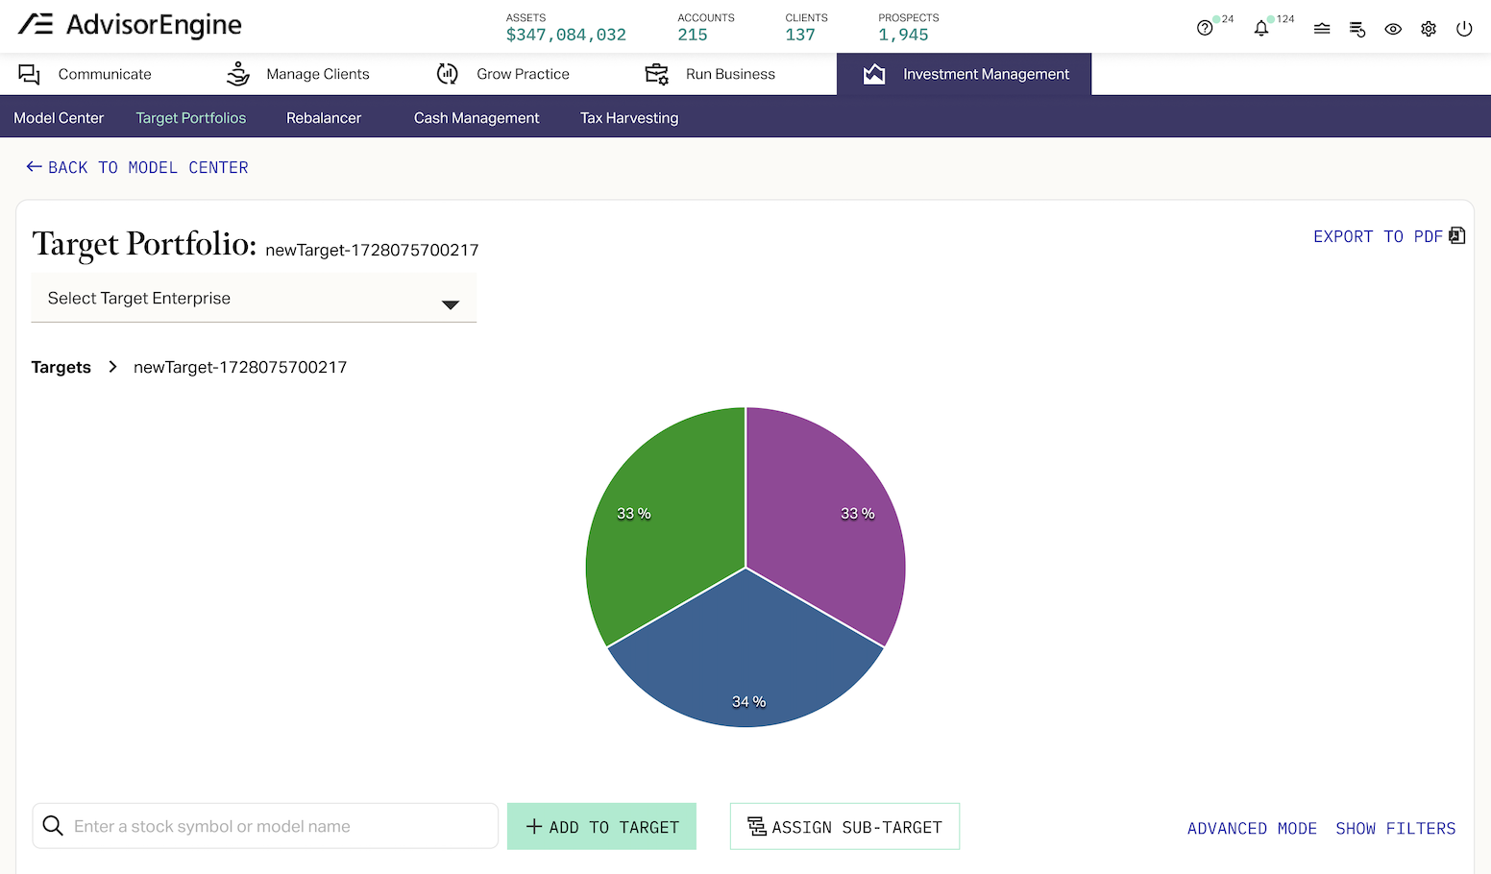Click the Export to PDF document icon
This screenshot has width=1491, height=874.
[1456, 236]
